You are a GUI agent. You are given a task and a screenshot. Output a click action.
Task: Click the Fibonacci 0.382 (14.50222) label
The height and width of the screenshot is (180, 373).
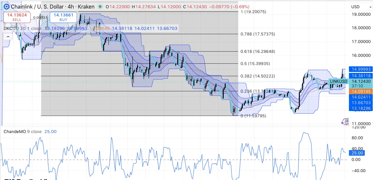(258, 76)
